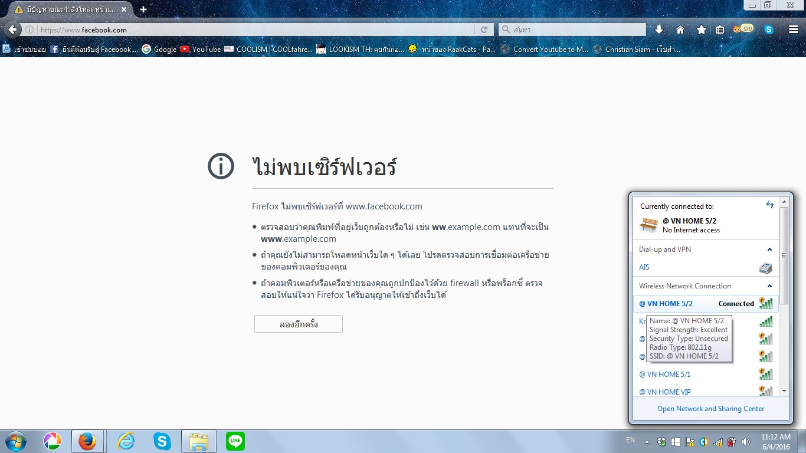Close the current error tab
Viewport: 806px width, 453px height.
(x=123, y=9)
